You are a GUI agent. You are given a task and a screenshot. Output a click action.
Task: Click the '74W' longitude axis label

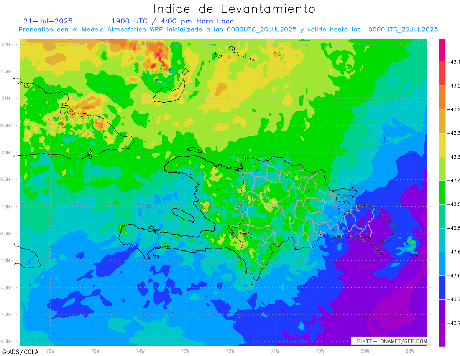coord(140,351)
